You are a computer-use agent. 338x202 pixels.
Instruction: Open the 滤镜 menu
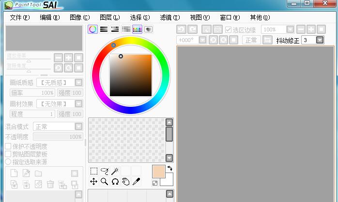pyautogui.click(x=169, y=17)
